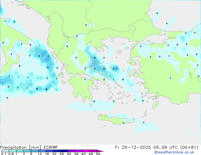This screenshot has height=155, width=201.
Task: Pick the legend swatch between 35 and 40
Action: pos(78,151)
